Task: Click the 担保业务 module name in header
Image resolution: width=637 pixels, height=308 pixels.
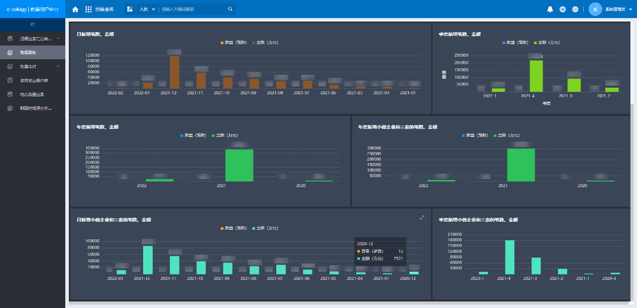Action: pos(104,9)
